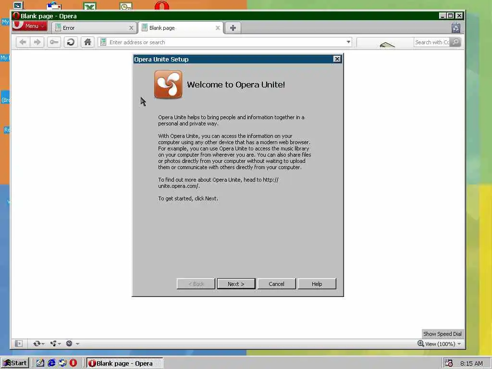
Task: Click the Welcome to Opera Unite! heading
Action: coord(236,85)
